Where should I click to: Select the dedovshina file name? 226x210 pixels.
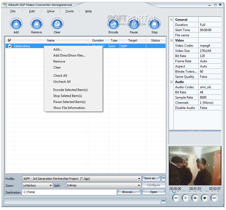click(x=22, y=46)
